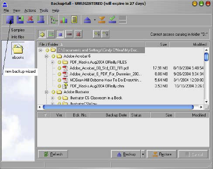
Task: Click the red X delete backup toolbar icon
Action: tap(30, 20)
